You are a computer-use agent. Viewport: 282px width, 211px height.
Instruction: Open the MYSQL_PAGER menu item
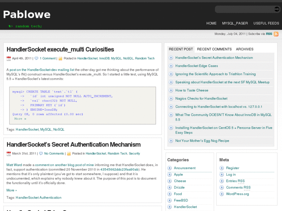(x=235, y=23)
